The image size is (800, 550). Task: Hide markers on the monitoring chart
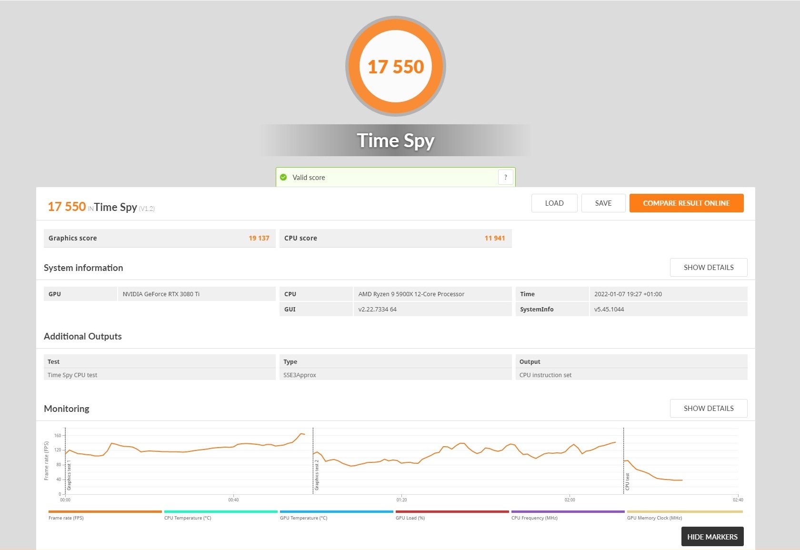(x=712, y=537)
